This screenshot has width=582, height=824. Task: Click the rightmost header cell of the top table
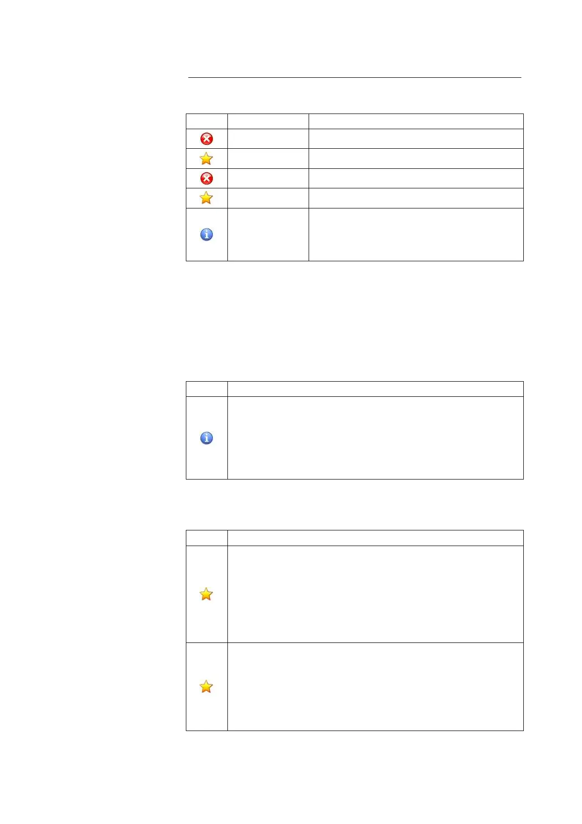416,121
